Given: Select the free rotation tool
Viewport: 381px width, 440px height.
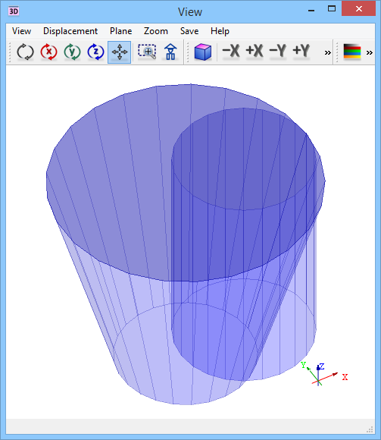Looking at the screenshot, I should point(25,52).
